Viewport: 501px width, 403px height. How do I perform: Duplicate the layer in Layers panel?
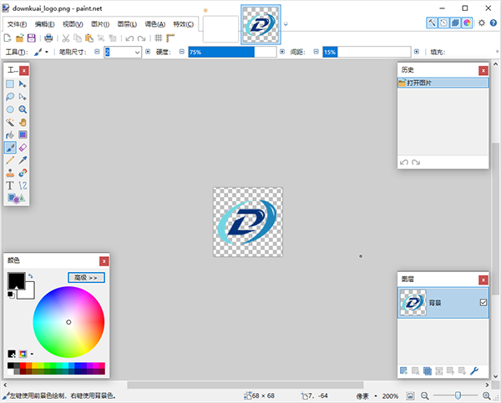tap(428, 370)
